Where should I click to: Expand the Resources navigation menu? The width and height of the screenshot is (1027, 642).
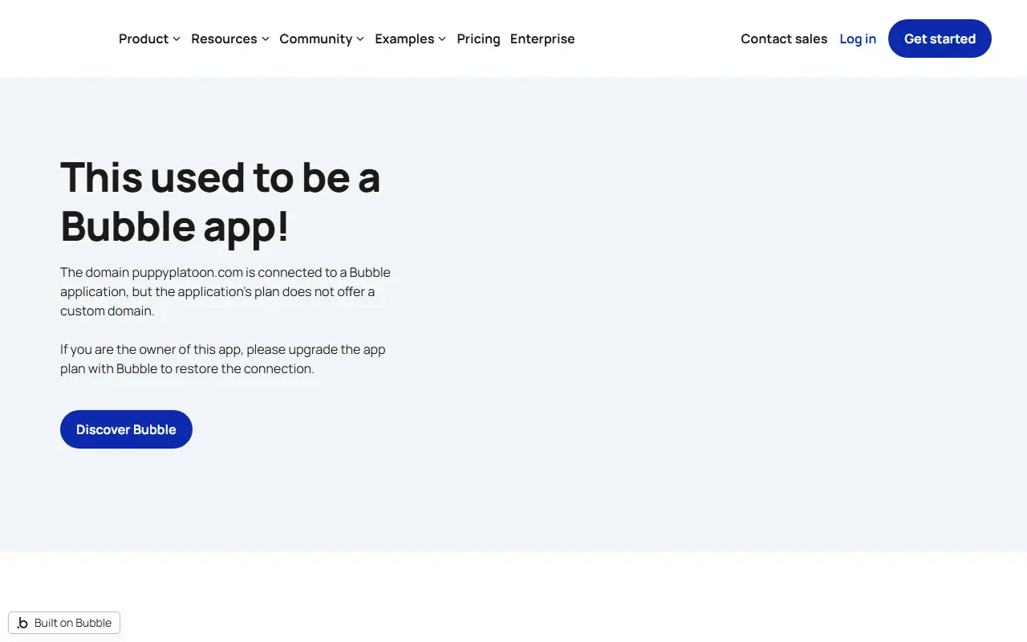(230, 39)
